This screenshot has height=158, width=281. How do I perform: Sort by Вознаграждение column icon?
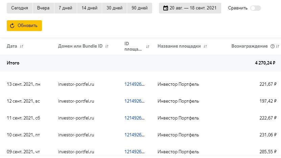278,46
